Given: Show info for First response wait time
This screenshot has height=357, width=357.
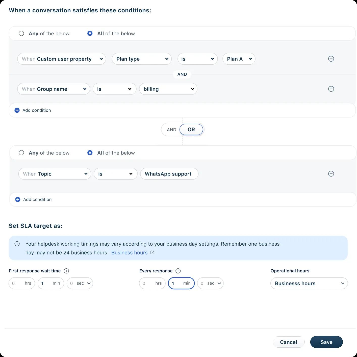Looking at the screenshot, I should click(66, 271).
